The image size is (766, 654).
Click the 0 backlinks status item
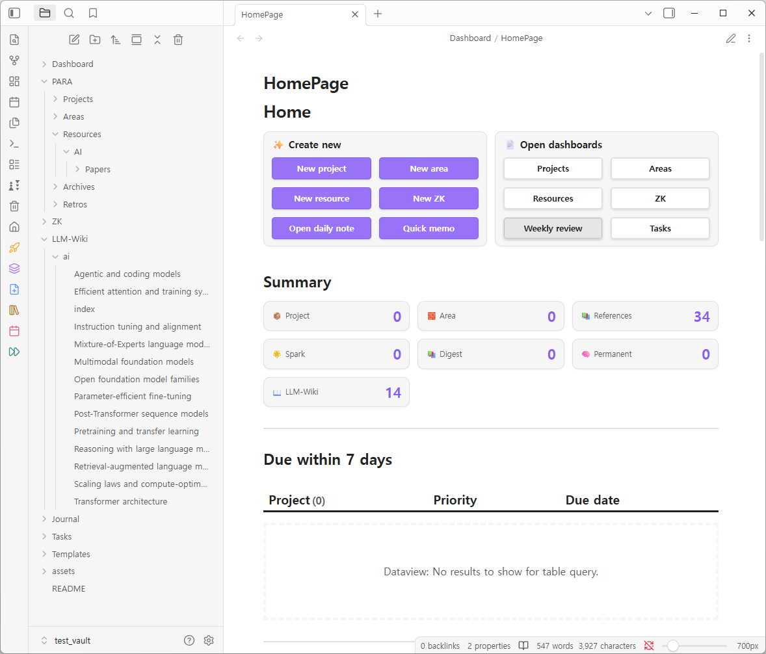click(x=440, y=646)
